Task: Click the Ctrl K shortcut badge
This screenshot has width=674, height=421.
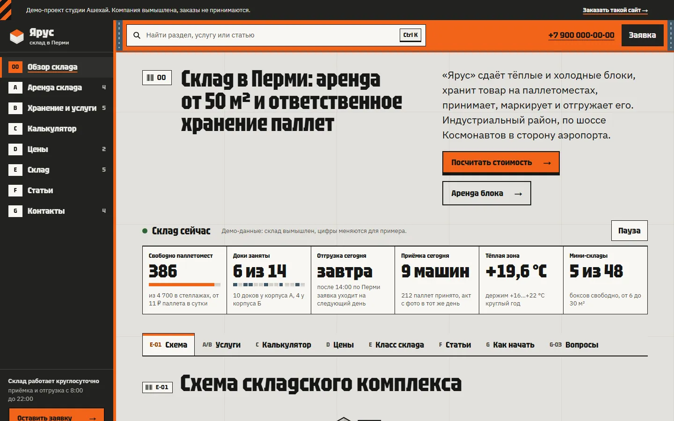Action: click(410, 35)
